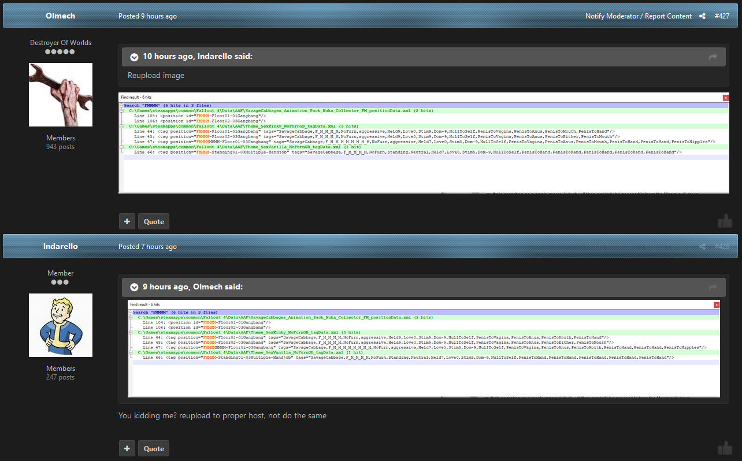The height and width of the screenshot is (461, 742).
Task: Open permalink for post #428
Action: [x=722, y=247]
